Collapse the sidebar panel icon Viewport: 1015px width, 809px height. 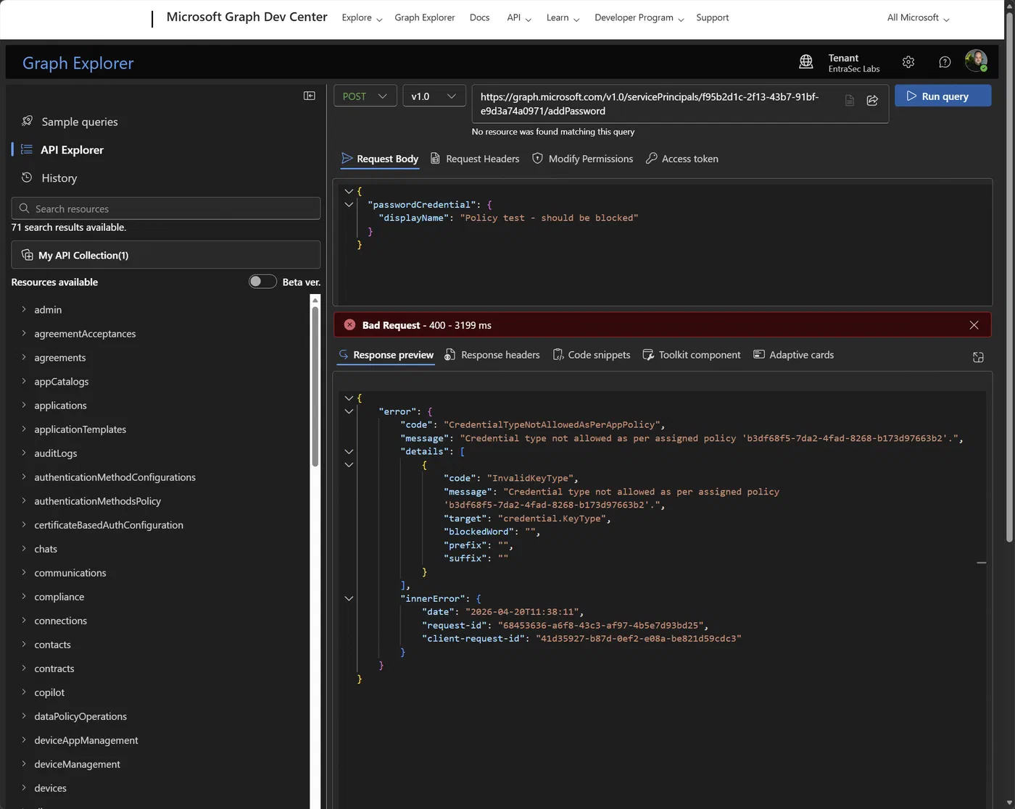tap(310, 96)
